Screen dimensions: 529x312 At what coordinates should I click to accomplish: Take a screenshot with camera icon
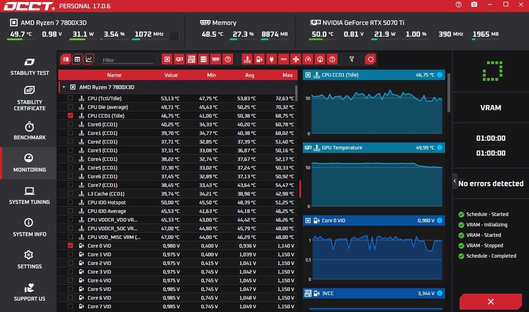tap(474, 5)
